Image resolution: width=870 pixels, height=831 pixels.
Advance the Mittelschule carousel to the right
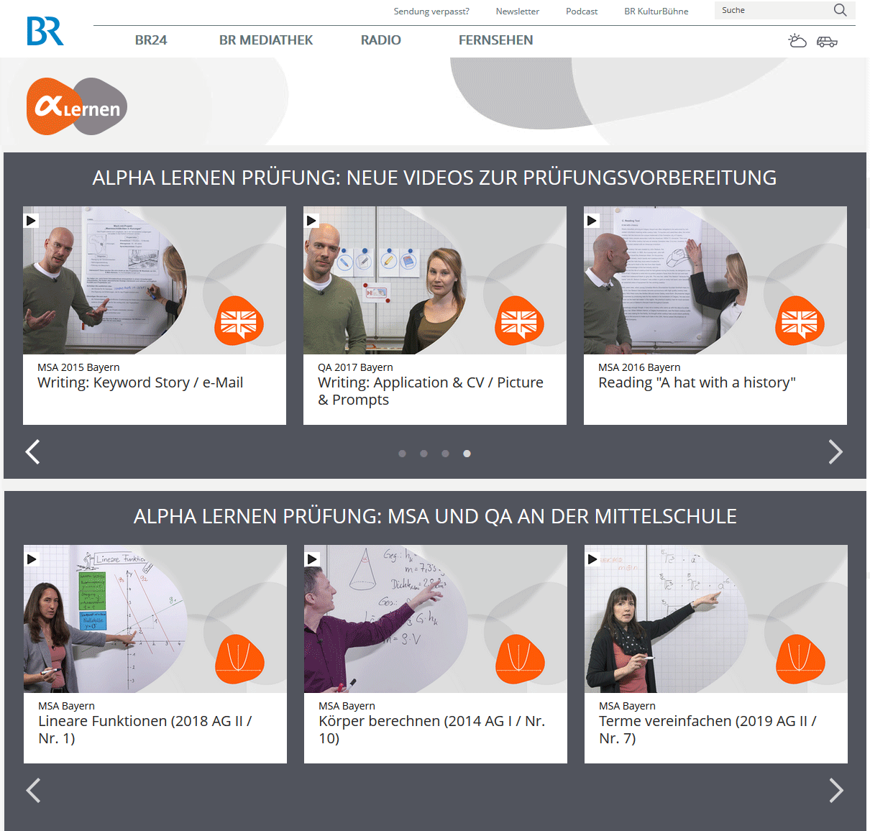click(x=835, y=791)
